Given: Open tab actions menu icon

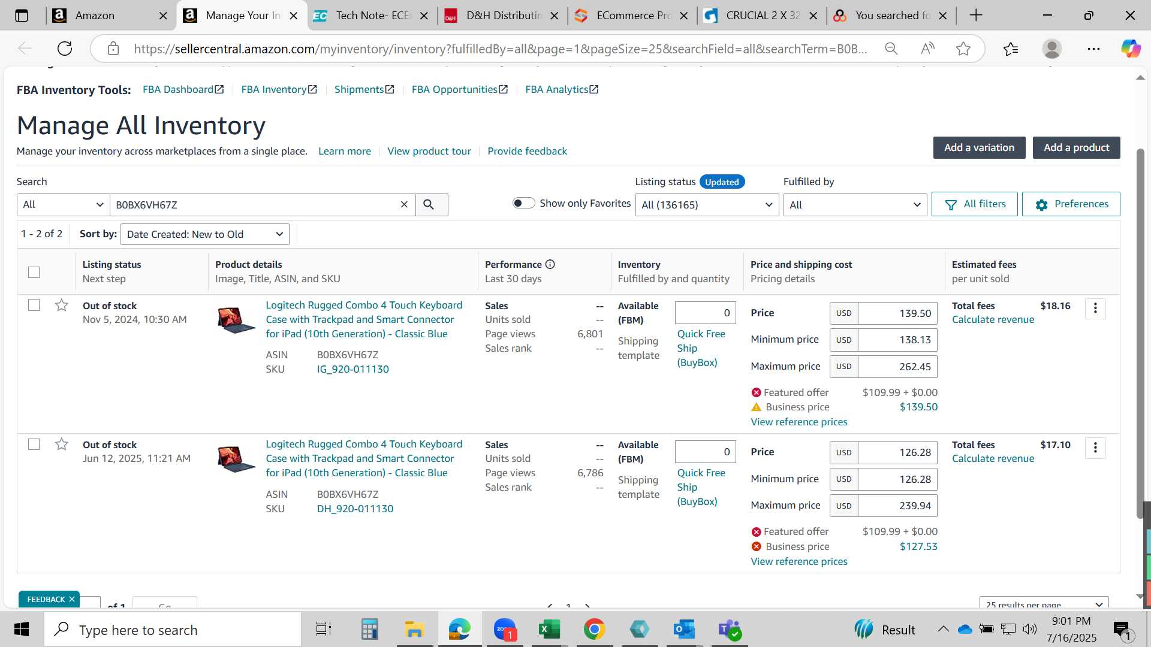Looking at the screenshot, I should pyautogui.click(x=22, y=16).
